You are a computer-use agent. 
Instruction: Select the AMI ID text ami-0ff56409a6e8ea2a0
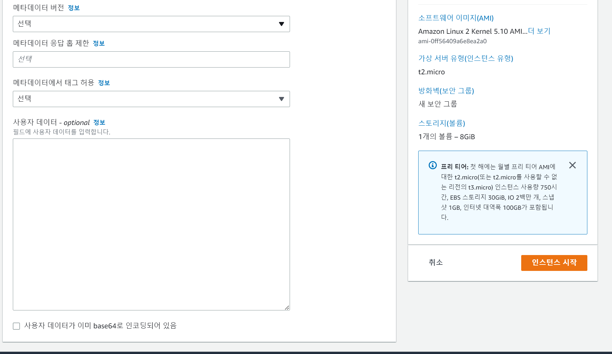452,41
